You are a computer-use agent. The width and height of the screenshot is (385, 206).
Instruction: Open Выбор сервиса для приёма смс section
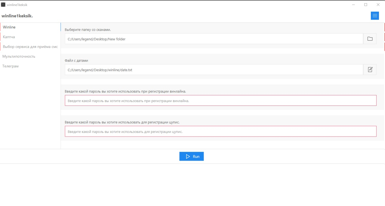[x=30, y=47]
